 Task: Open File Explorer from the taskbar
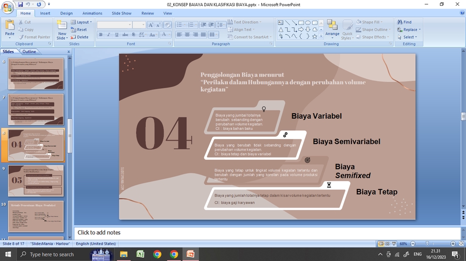tap(124, 254)
